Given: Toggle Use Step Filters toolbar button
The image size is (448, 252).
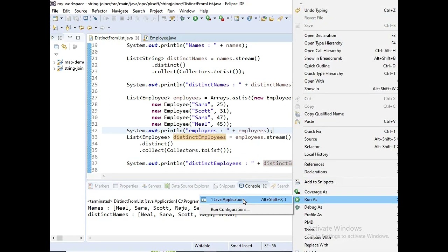Looking at the screenshot, I should coord(172,18).
